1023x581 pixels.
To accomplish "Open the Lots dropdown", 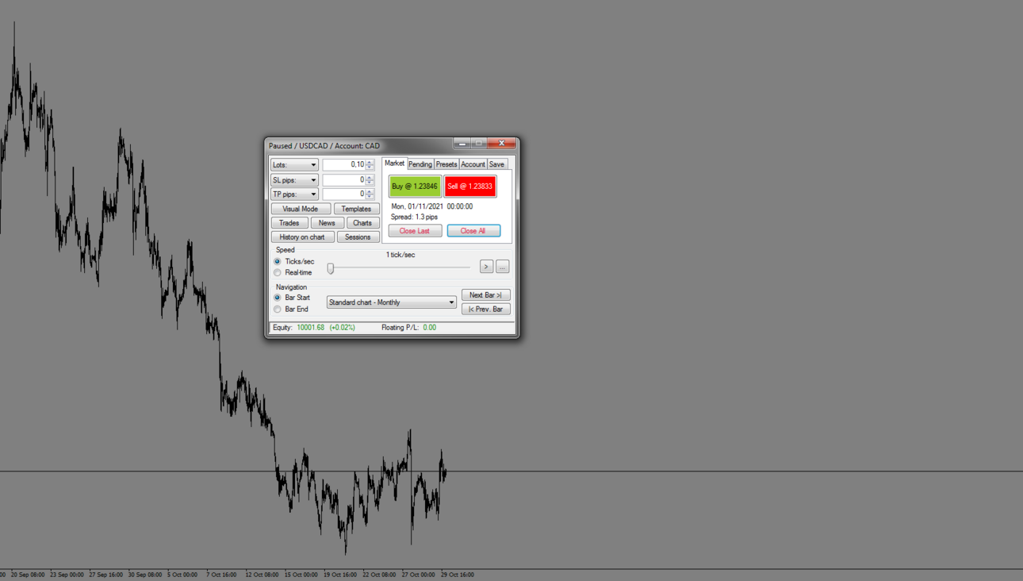I will tap(294, 165).
